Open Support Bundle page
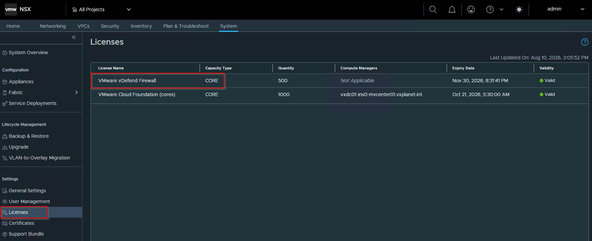 click(x=26, y=234)
